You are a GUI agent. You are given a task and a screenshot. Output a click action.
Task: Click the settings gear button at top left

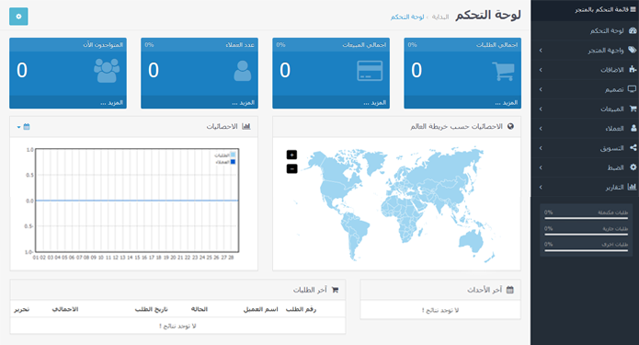[x=18, y=17]
